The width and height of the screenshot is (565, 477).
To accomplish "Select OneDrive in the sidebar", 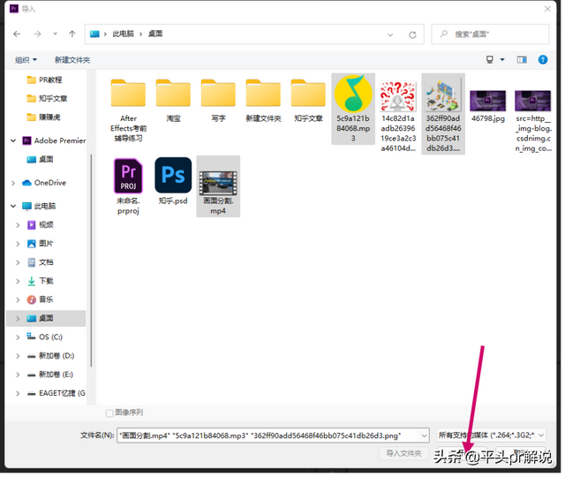I will click(44, 183).
